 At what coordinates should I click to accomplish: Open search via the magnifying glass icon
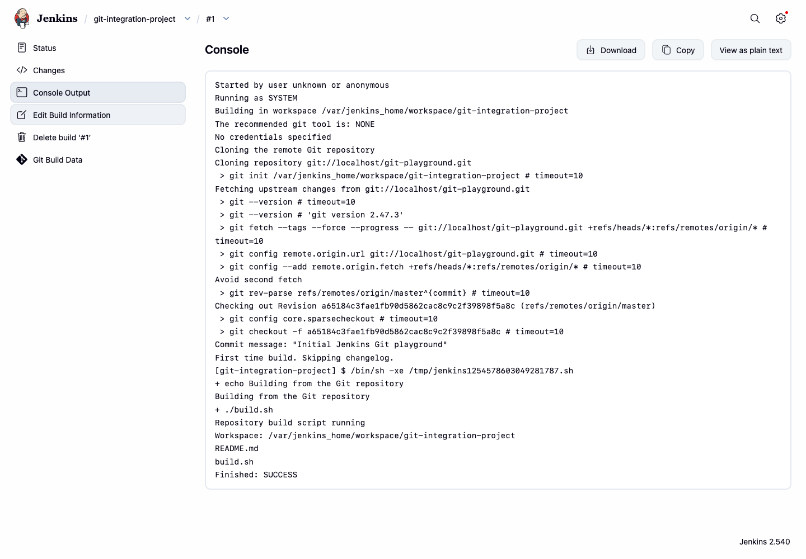tap(755, 18)
